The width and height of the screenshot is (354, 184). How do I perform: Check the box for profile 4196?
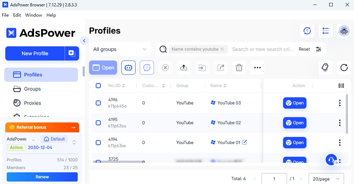point(98,103)
